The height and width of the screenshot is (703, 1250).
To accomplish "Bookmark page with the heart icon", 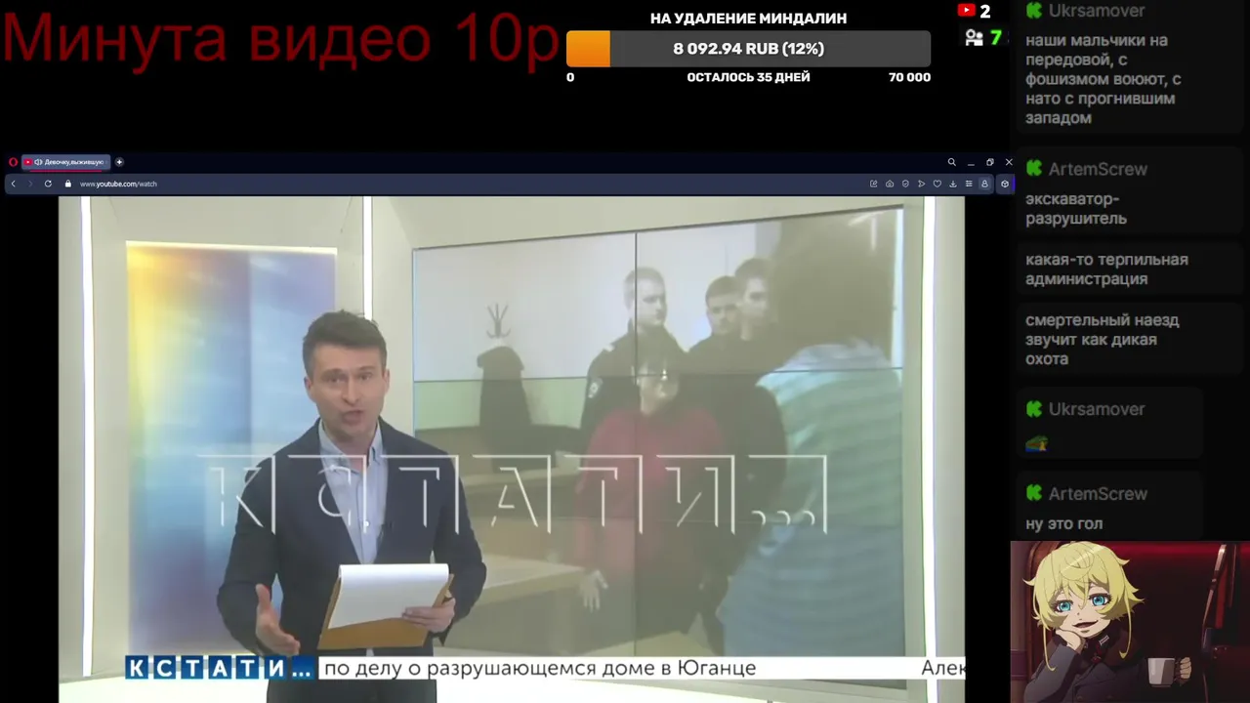I will click(937, 184).
